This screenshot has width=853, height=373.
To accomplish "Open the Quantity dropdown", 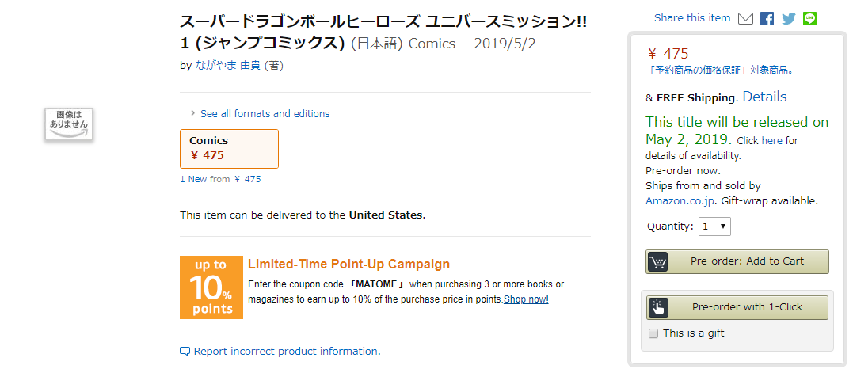I will (714, 226).
